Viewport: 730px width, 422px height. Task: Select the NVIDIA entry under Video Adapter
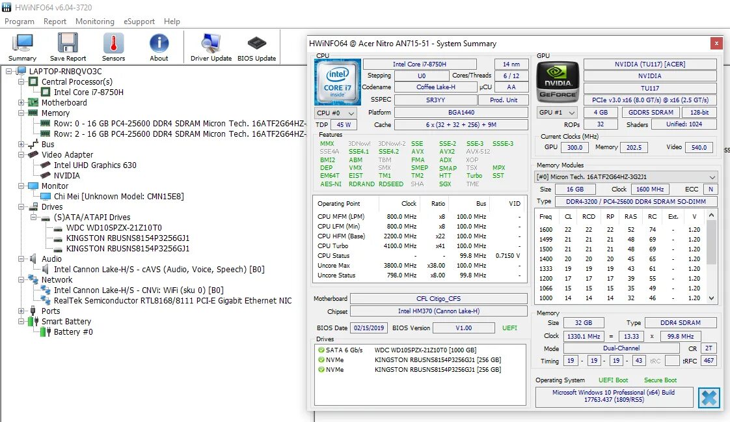tap(66, 175)
